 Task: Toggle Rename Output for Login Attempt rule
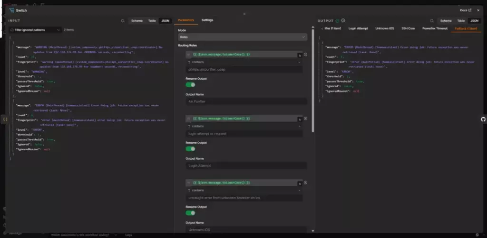(x=190, y=149)
